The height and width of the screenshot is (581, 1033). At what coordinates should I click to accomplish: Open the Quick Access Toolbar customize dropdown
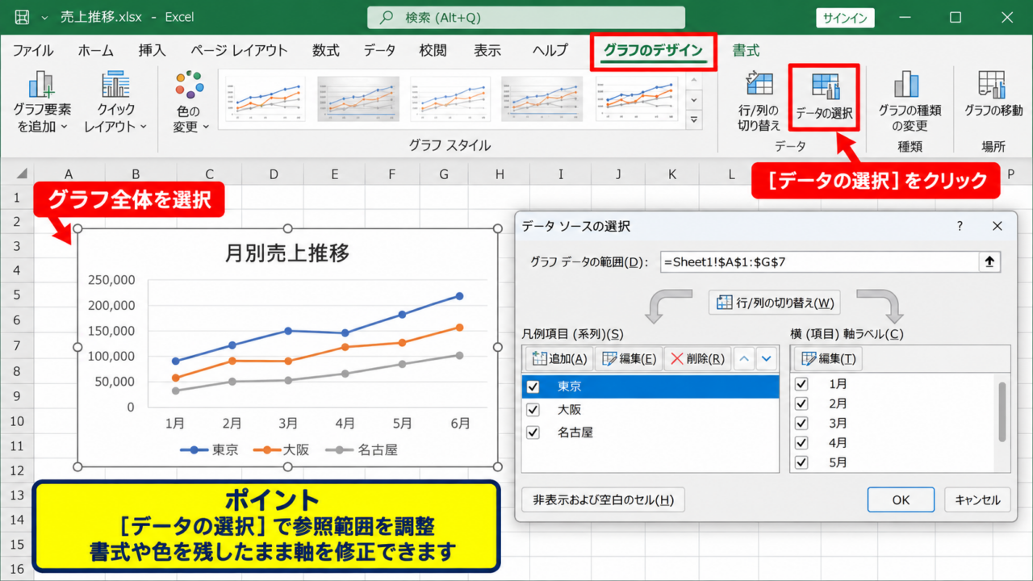[44, 17]
